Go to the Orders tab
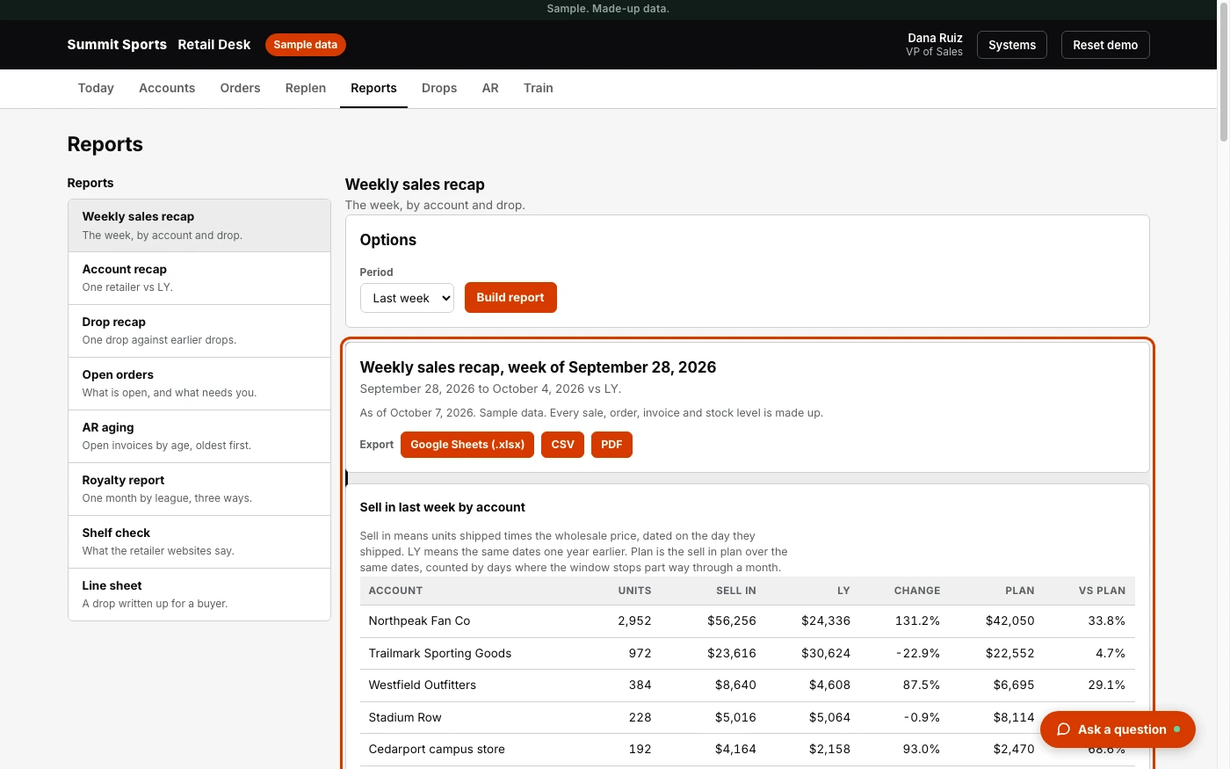The height and width of the screenshot is (769, 1230). click(240, 88)
